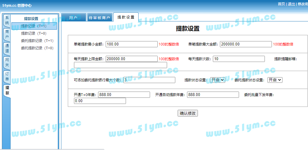
Task: Click red 100的整数倍 hint after 单笔提款最小金额
Action: [169, 44]
